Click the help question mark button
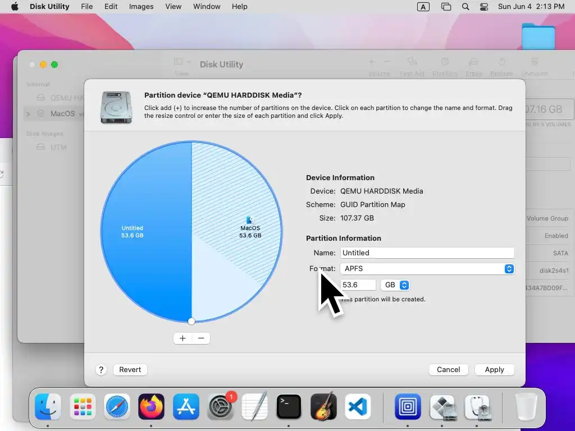 [101, 370]
